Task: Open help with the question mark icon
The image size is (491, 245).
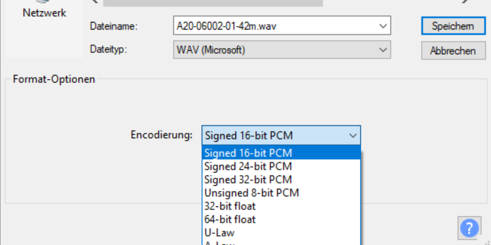Action: click(x=469, y=228)
